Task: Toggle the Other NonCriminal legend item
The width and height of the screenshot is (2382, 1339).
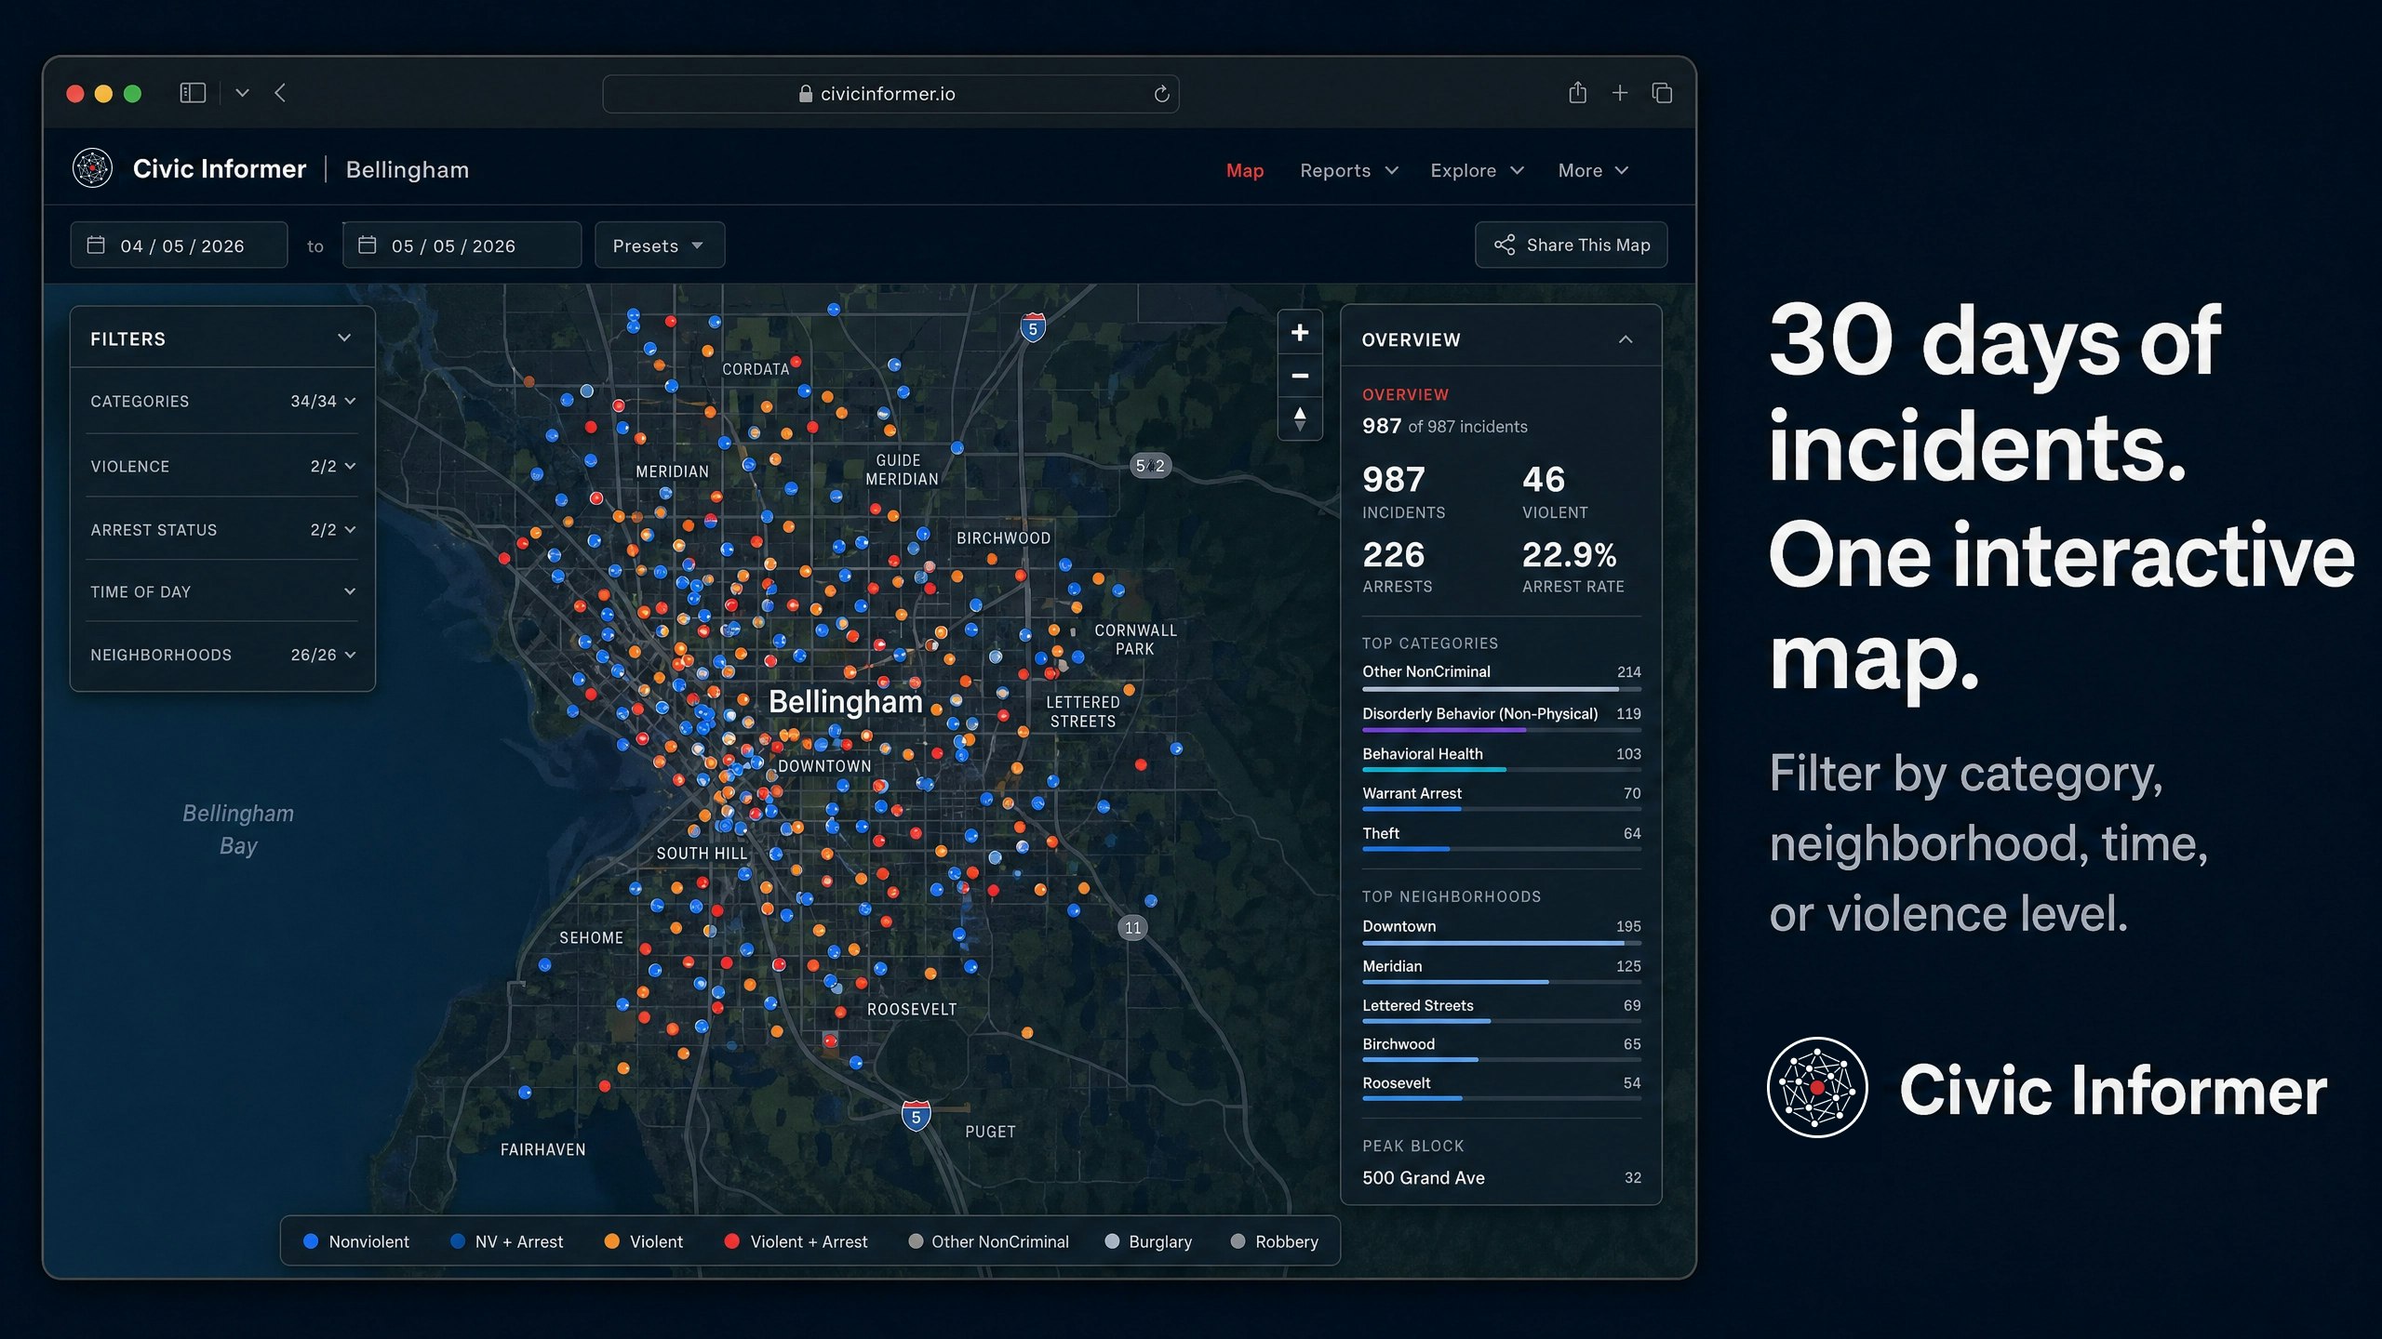Action: point(989,1241)
